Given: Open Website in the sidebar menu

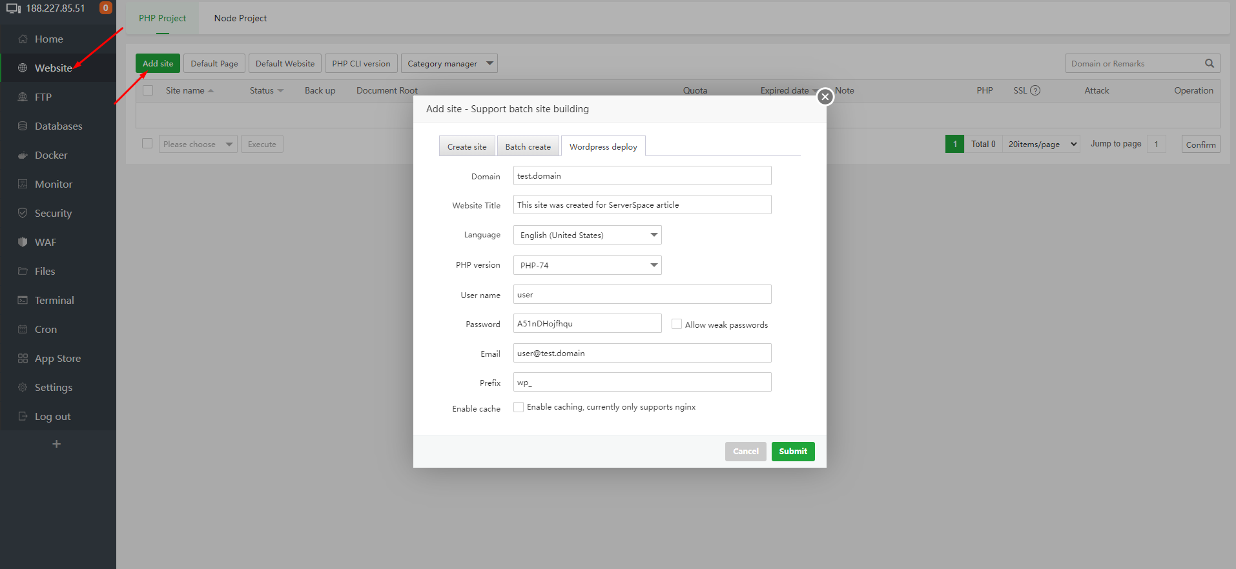Looking at the screenshot, I should (x=58, y=68).
